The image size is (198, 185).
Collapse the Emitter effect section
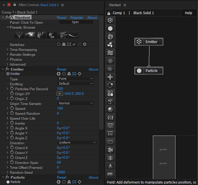tap(3, 69)
